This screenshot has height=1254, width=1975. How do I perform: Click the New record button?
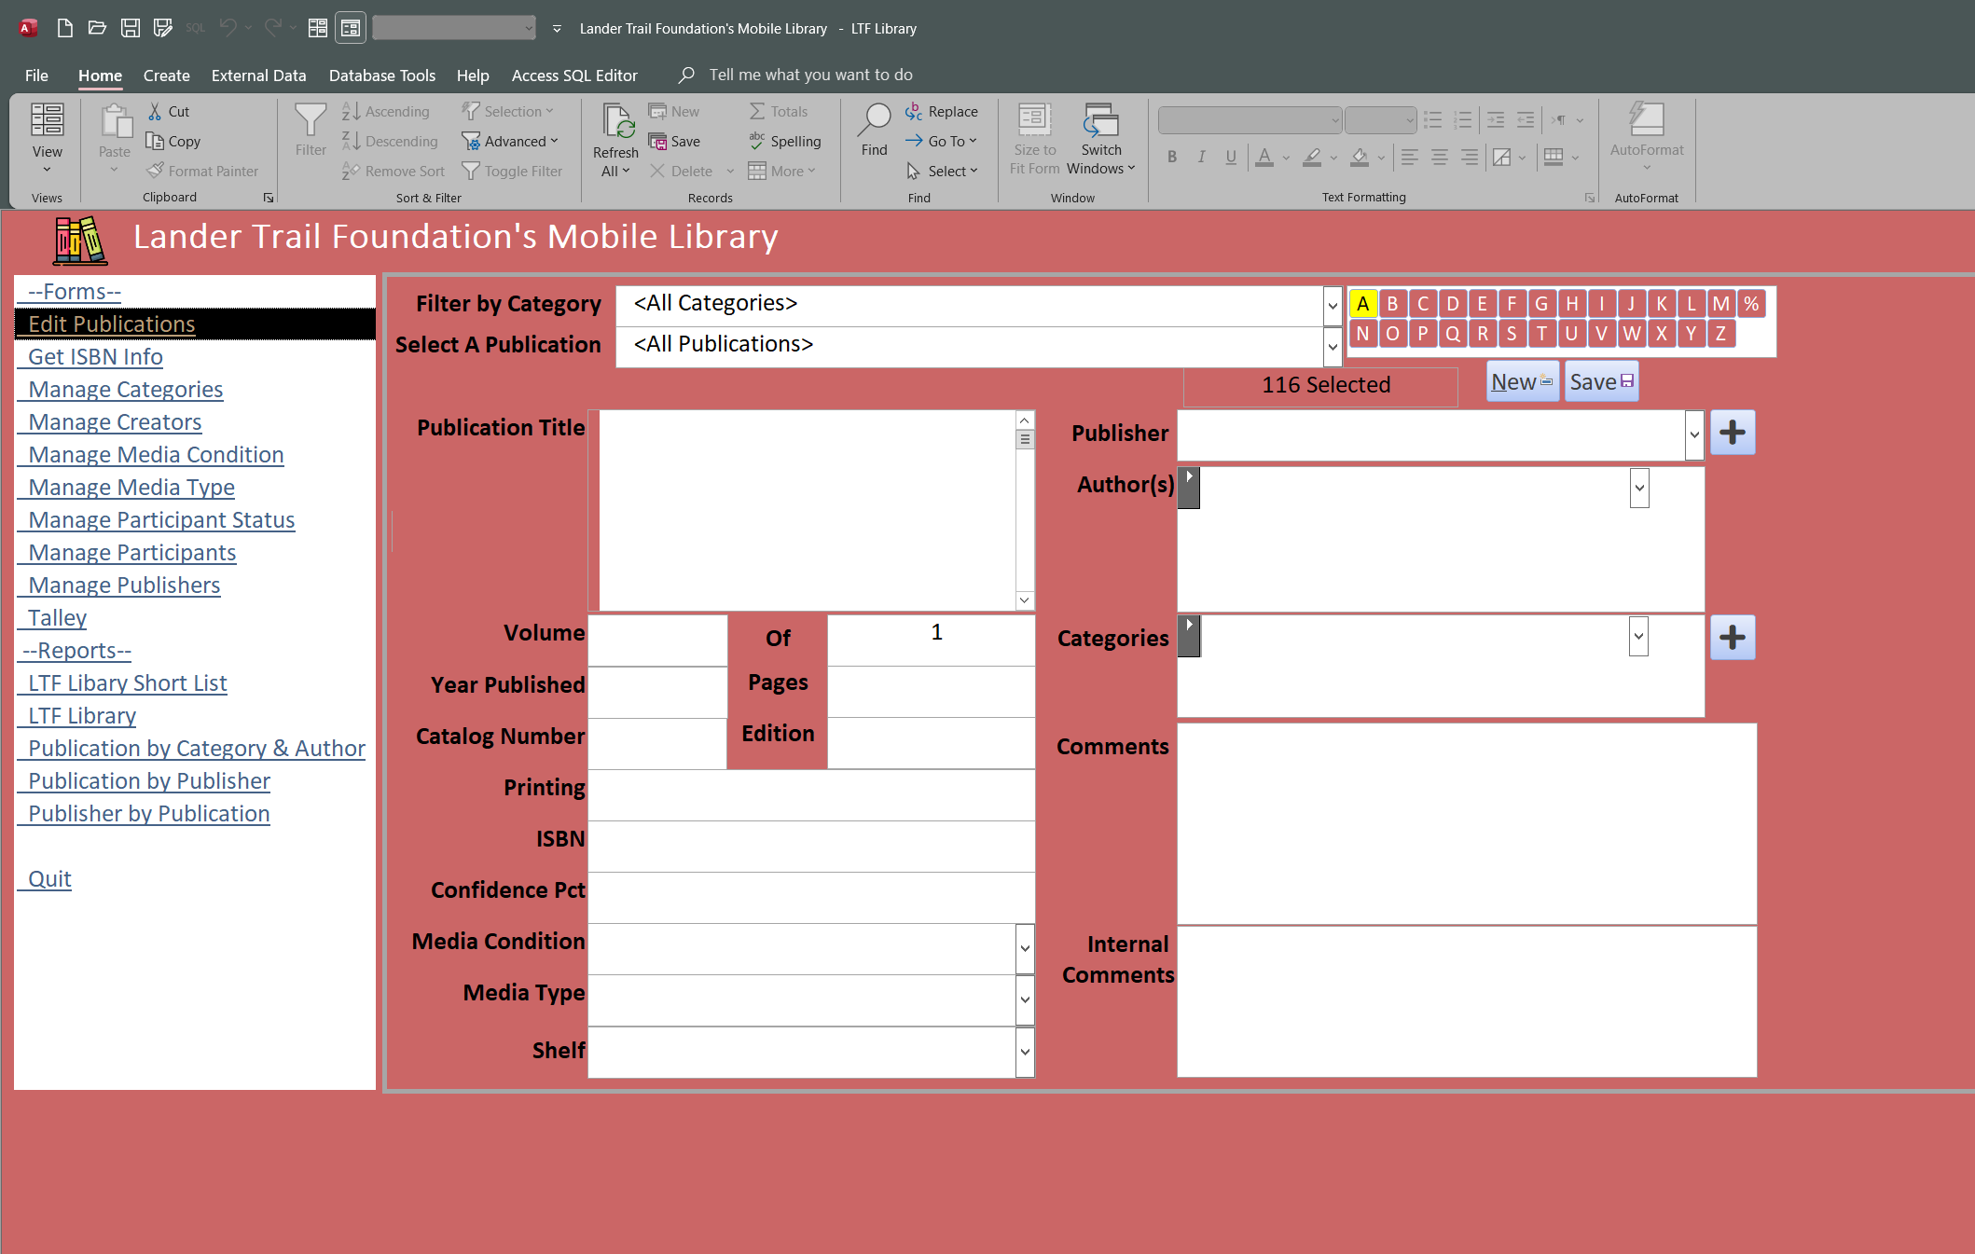pyautogui.click(x=1521, y=382)
